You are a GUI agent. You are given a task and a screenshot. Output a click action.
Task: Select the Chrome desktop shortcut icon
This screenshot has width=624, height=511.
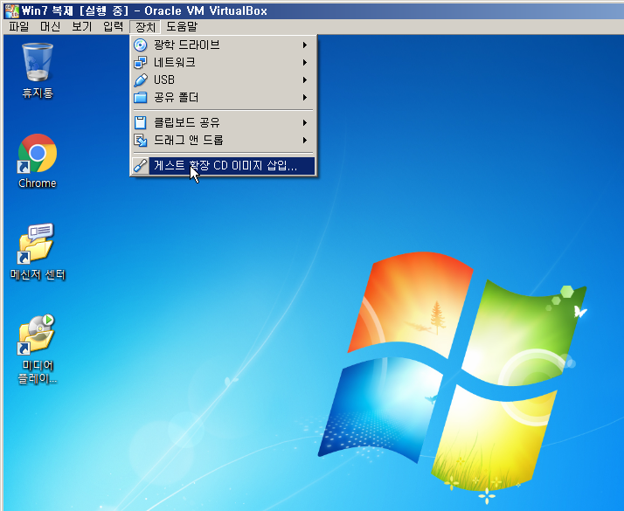coord(38,154)
